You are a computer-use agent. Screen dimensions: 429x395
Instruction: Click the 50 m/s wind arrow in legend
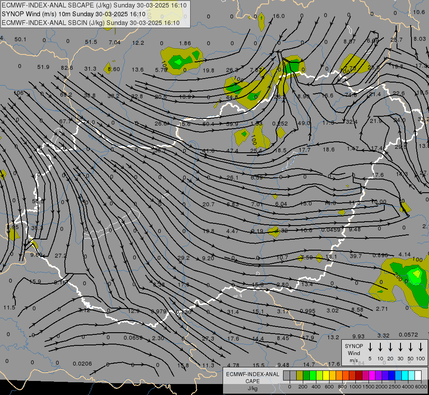pos(411,347)
